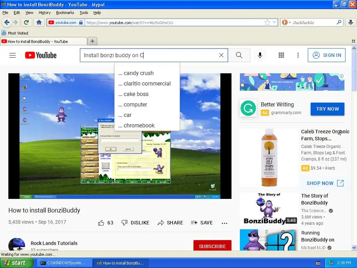Open a new browser tab with plus

[92, 41]
